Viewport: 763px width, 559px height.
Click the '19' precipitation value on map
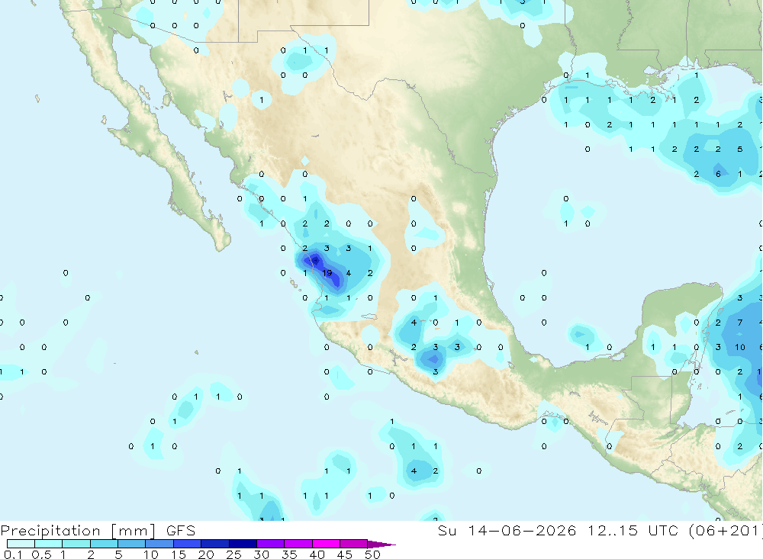(x=327, y=273)
